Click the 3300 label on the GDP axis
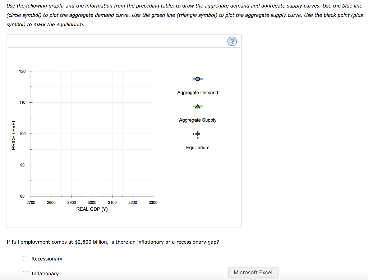The width and height of the screenshot is (368, 280). [153, 203]
